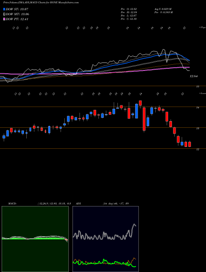This screenshot has height=272, width=206.
Task: Click the 'Pre O: 12.32' value
Action: (129, 9)
